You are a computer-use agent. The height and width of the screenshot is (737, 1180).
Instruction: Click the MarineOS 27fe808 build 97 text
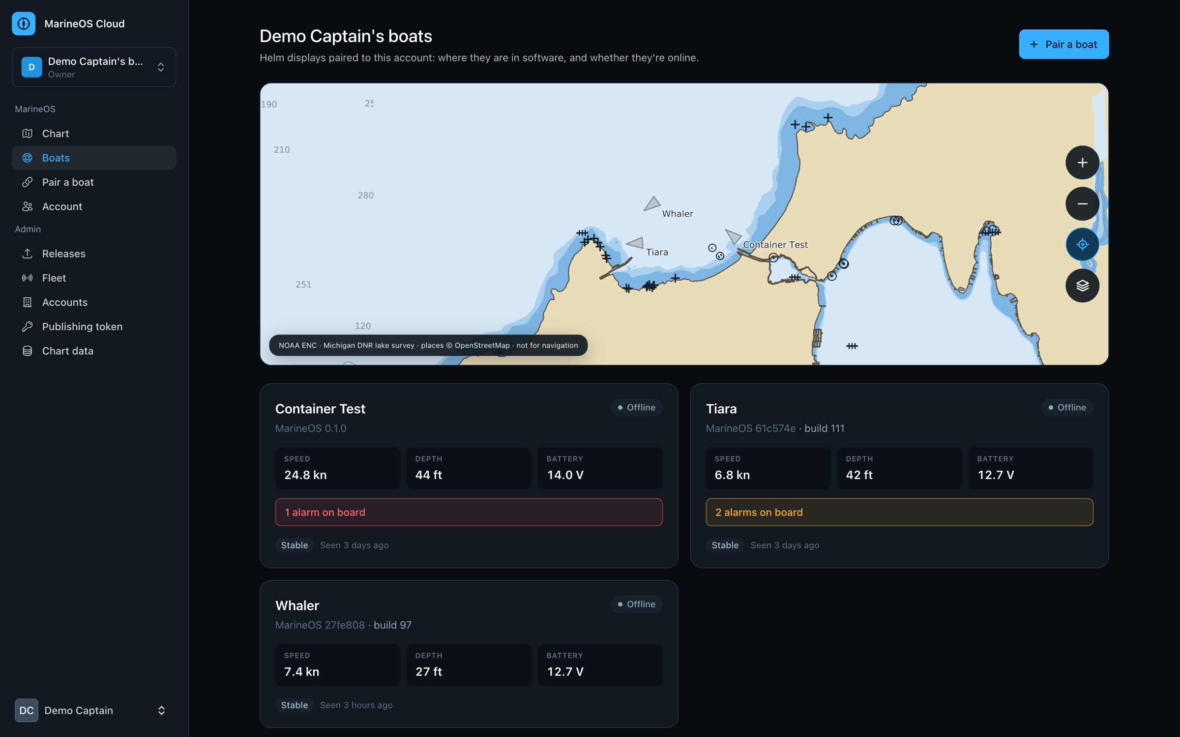pos(343,624)
